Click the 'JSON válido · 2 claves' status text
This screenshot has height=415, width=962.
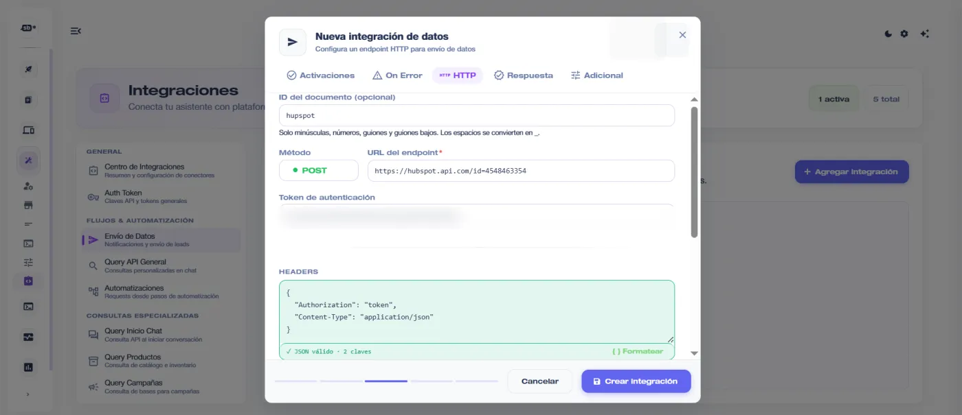tap(328, 351)
